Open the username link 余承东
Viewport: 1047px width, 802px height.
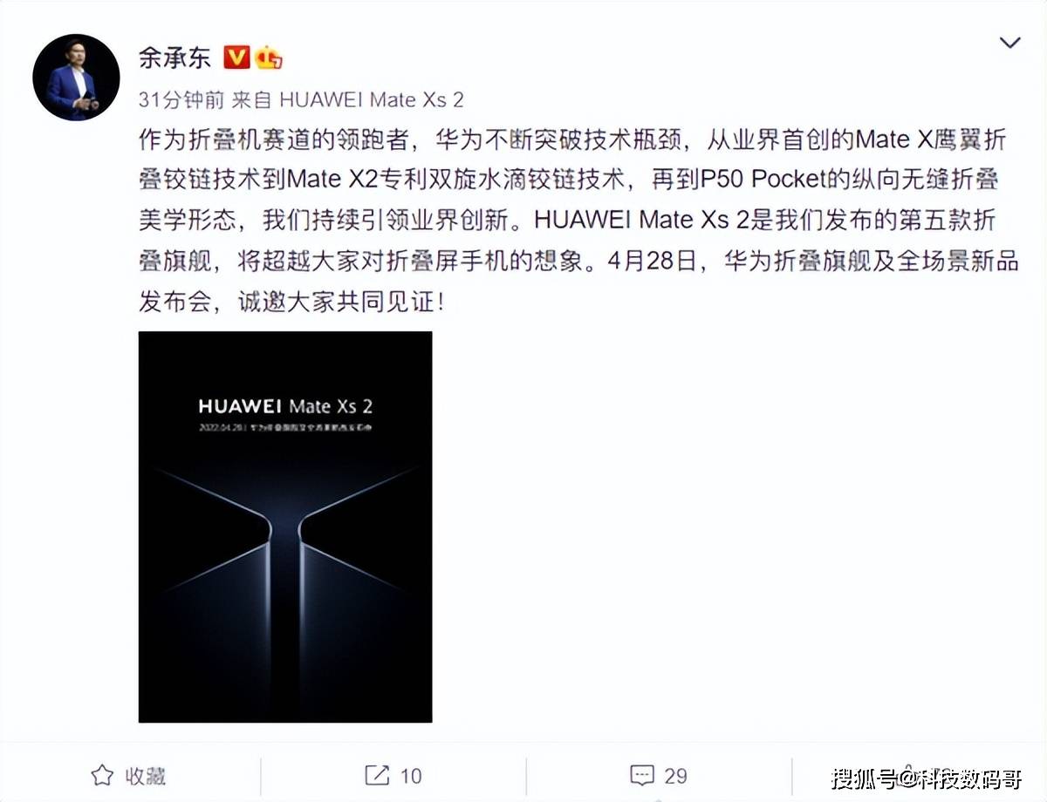[174, 58]
